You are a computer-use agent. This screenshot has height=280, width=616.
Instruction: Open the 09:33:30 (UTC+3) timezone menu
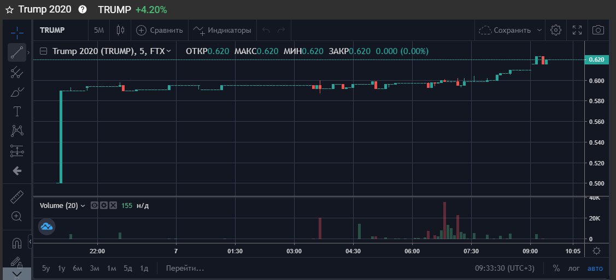click(x=505, y=269)
